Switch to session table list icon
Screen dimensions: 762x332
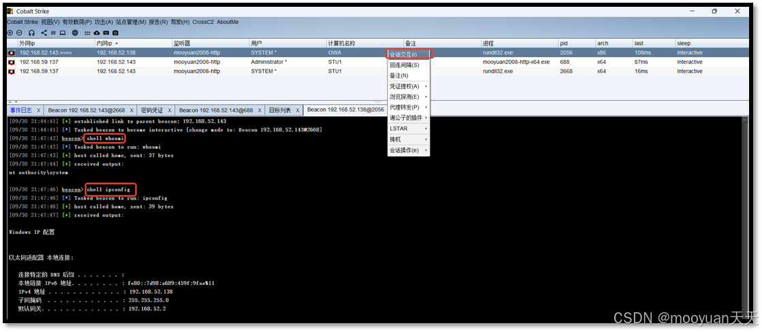(54, 33)
